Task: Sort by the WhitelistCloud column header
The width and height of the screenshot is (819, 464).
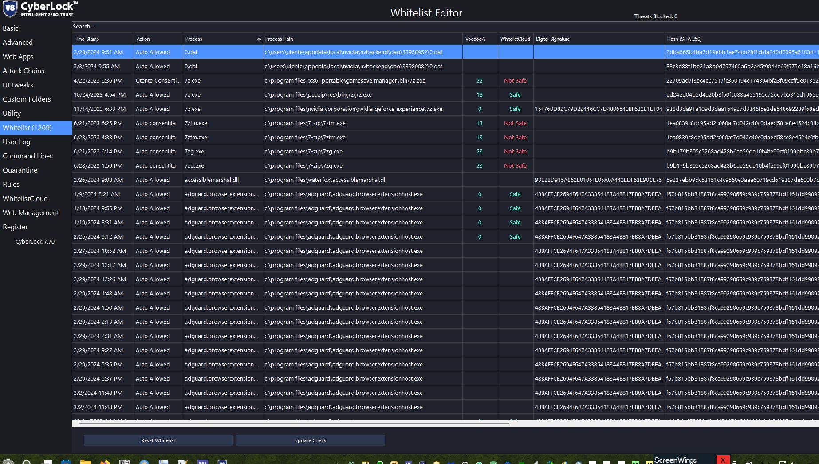Action: click(516, 39)
